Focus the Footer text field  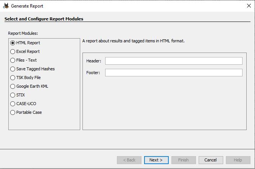(174, 73)
